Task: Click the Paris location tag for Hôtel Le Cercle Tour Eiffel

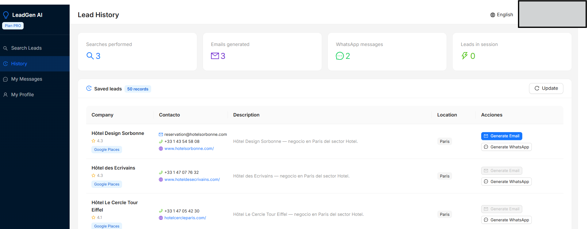Action: (444, 214)
